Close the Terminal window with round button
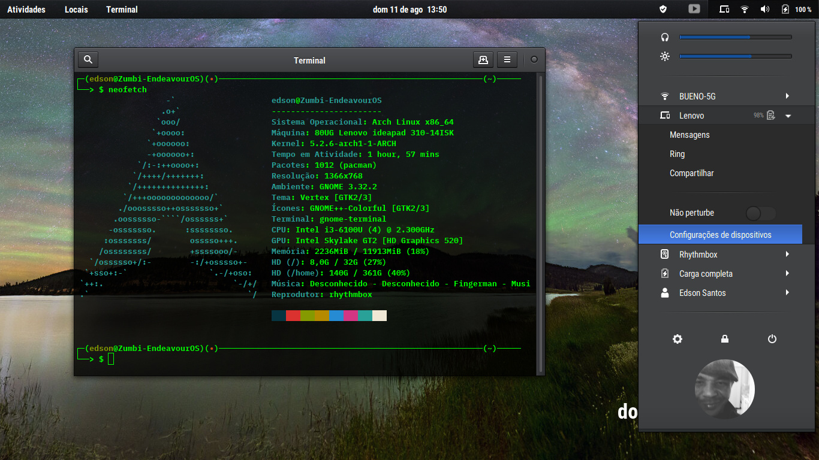This screenshot has height=460, width=819. coord(534,59)
